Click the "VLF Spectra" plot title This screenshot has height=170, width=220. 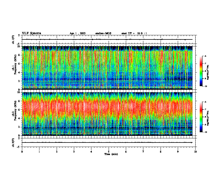coord(32,33)
